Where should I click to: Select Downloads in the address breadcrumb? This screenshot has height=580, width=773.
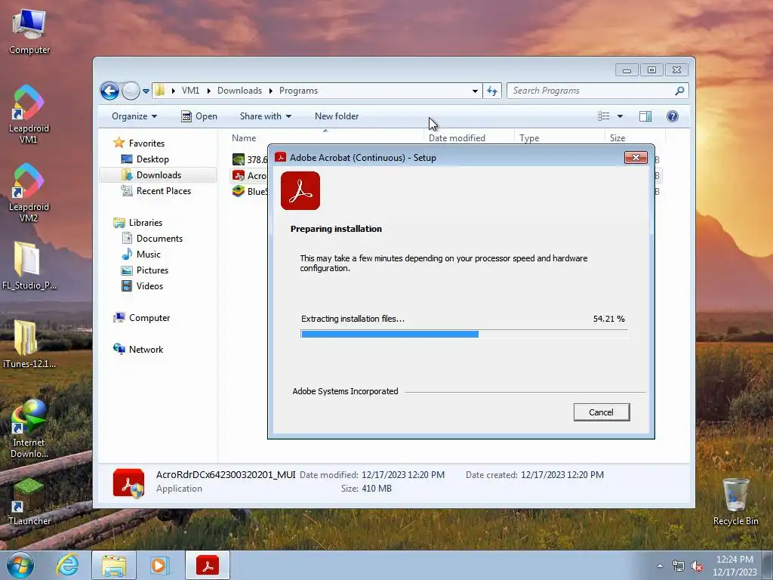[239, 91]
